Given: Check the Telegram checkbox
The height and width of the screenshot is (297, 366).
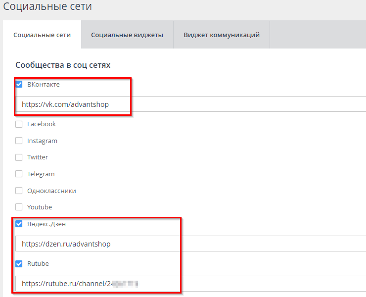Looking at the screenshot, I should click(x=19, y=174).
